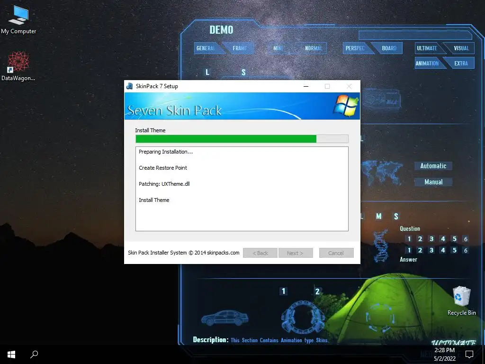485x364 pixels.
Task: Click the M letter above Question
Action: coord(378,216)
